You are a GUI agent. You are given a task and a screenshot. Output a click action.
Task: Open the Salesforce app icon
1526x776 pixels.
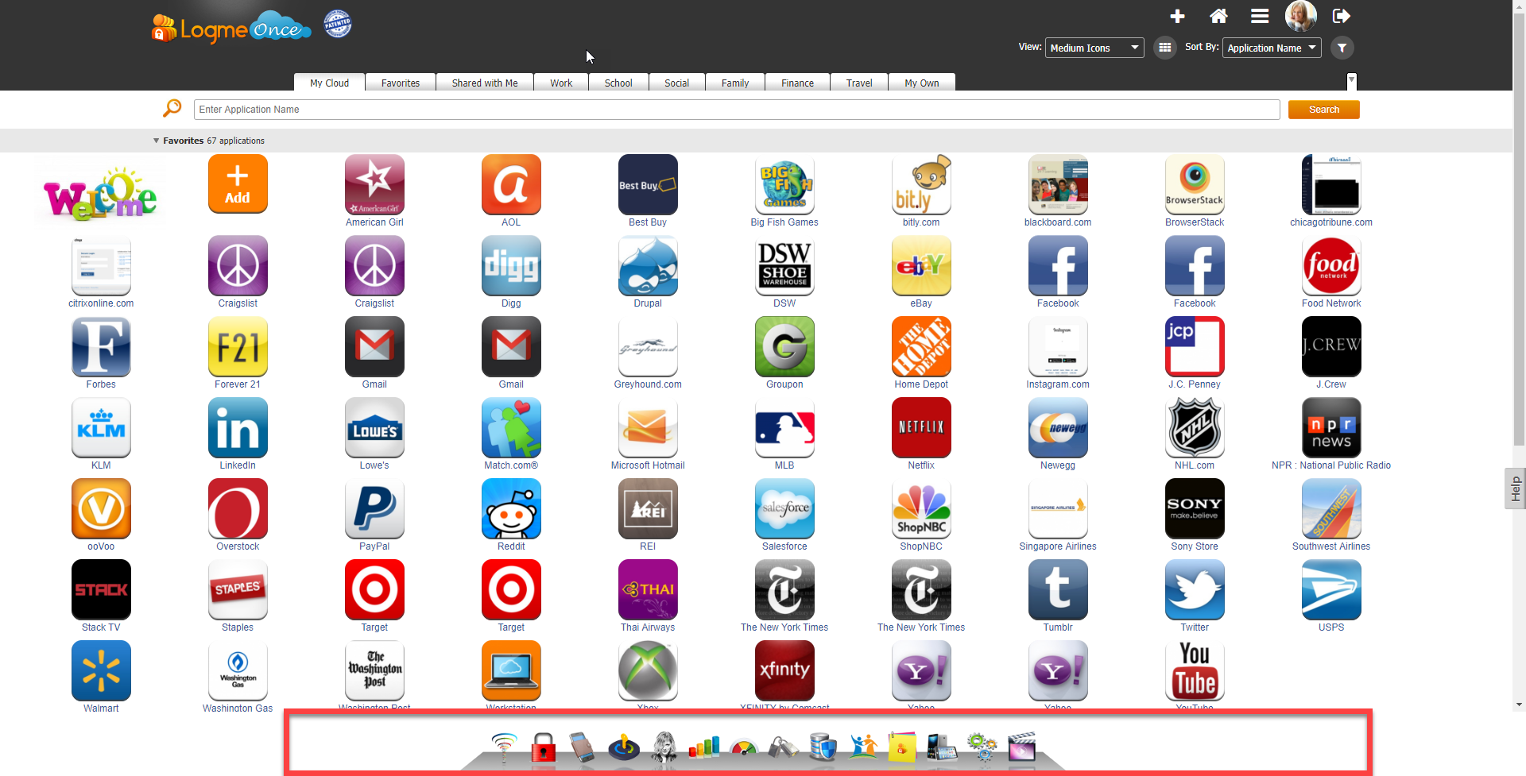tap(784, 508)
